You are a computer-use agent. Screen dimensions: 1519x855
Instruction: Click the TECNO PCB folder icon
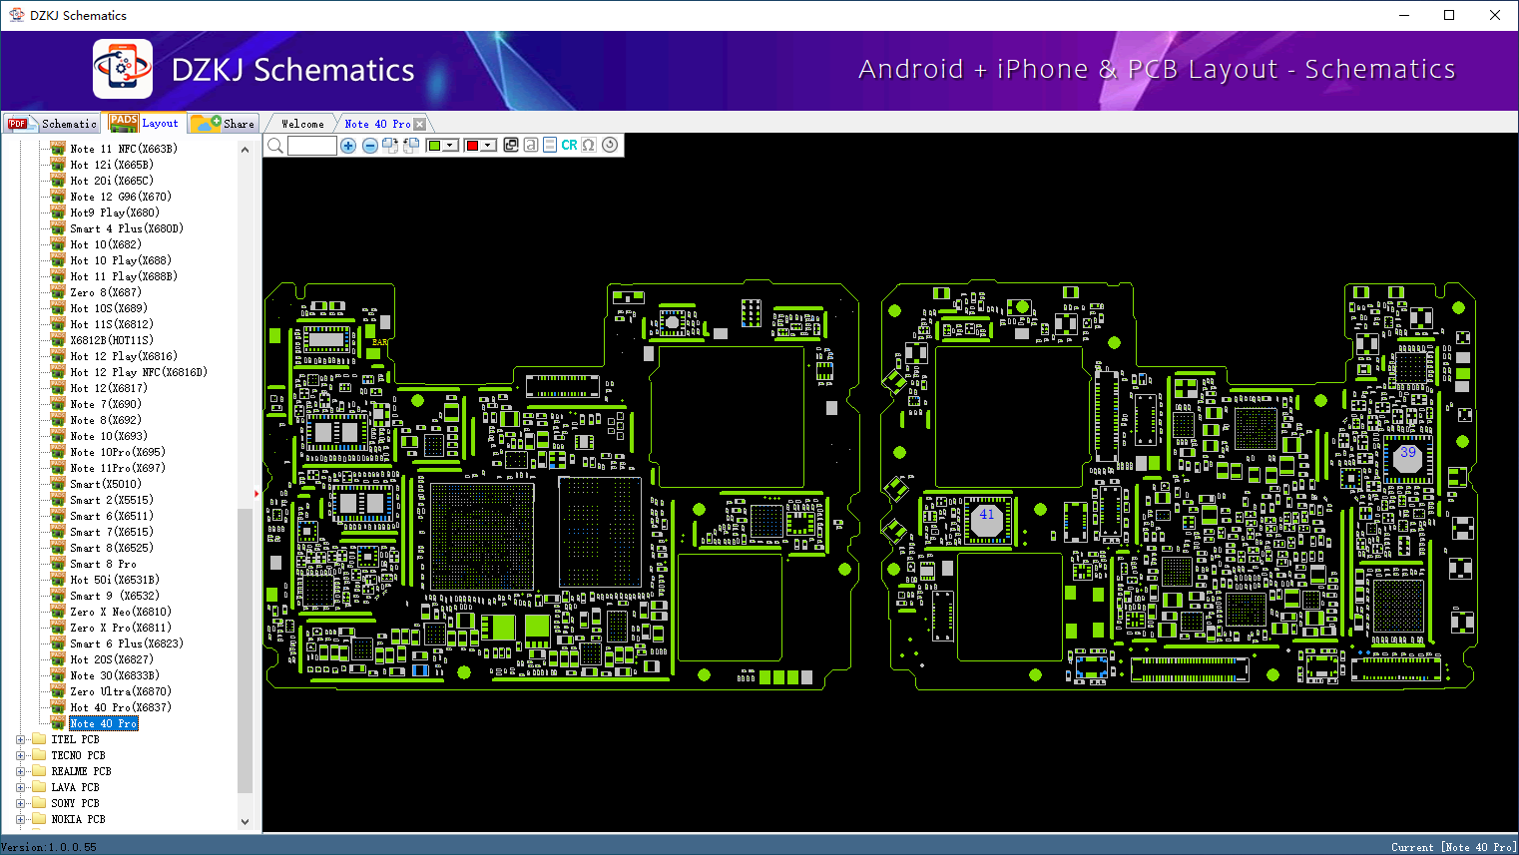point(39,755)
